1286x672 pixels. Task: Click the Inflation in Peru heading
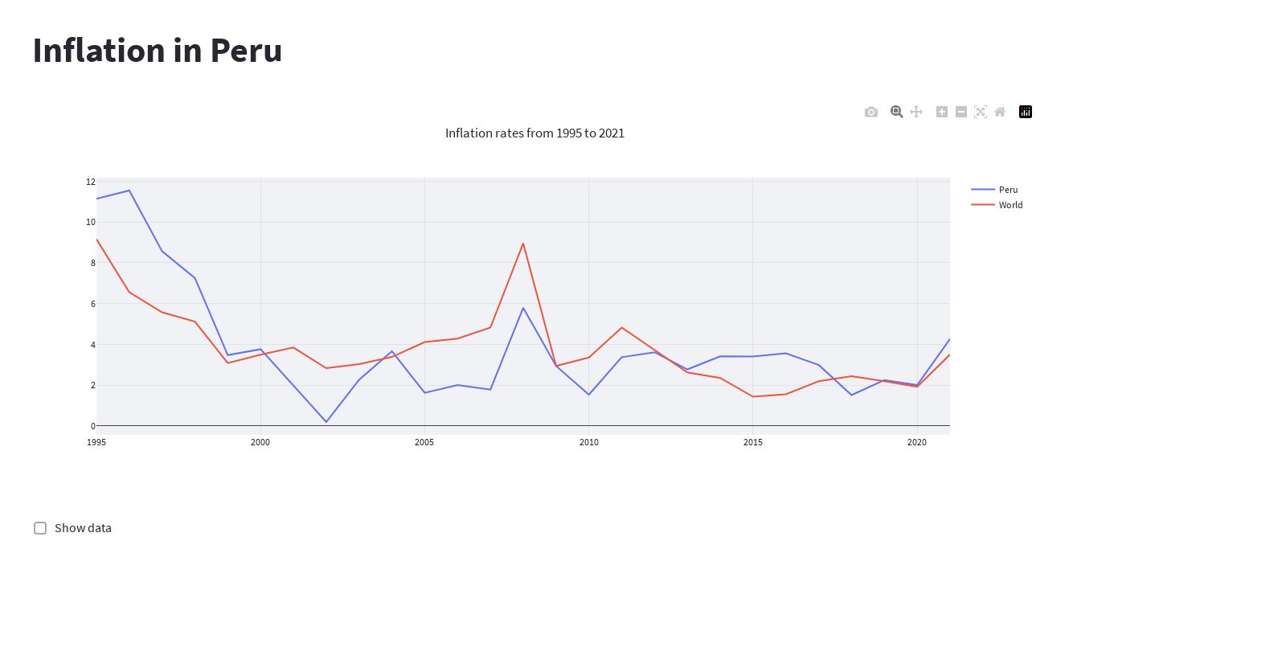click(158, 50)
